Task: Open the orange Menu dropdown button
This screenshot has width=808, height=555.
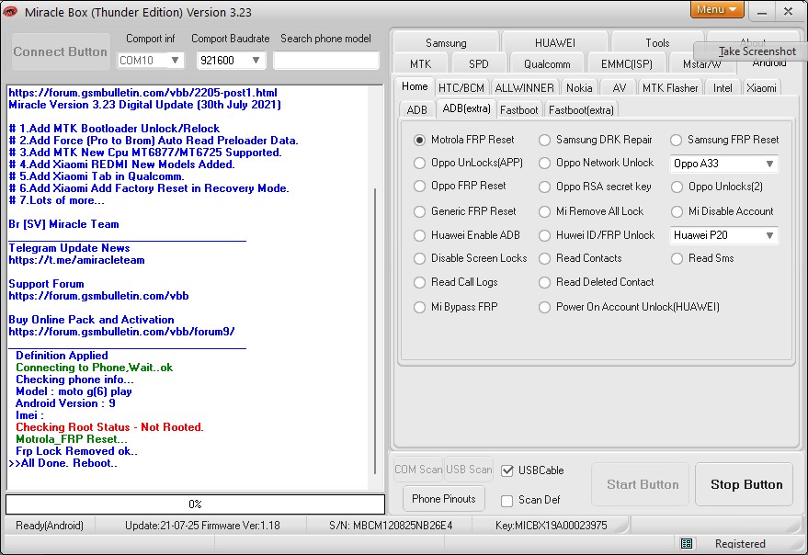Action: click(x=717, y=9)
